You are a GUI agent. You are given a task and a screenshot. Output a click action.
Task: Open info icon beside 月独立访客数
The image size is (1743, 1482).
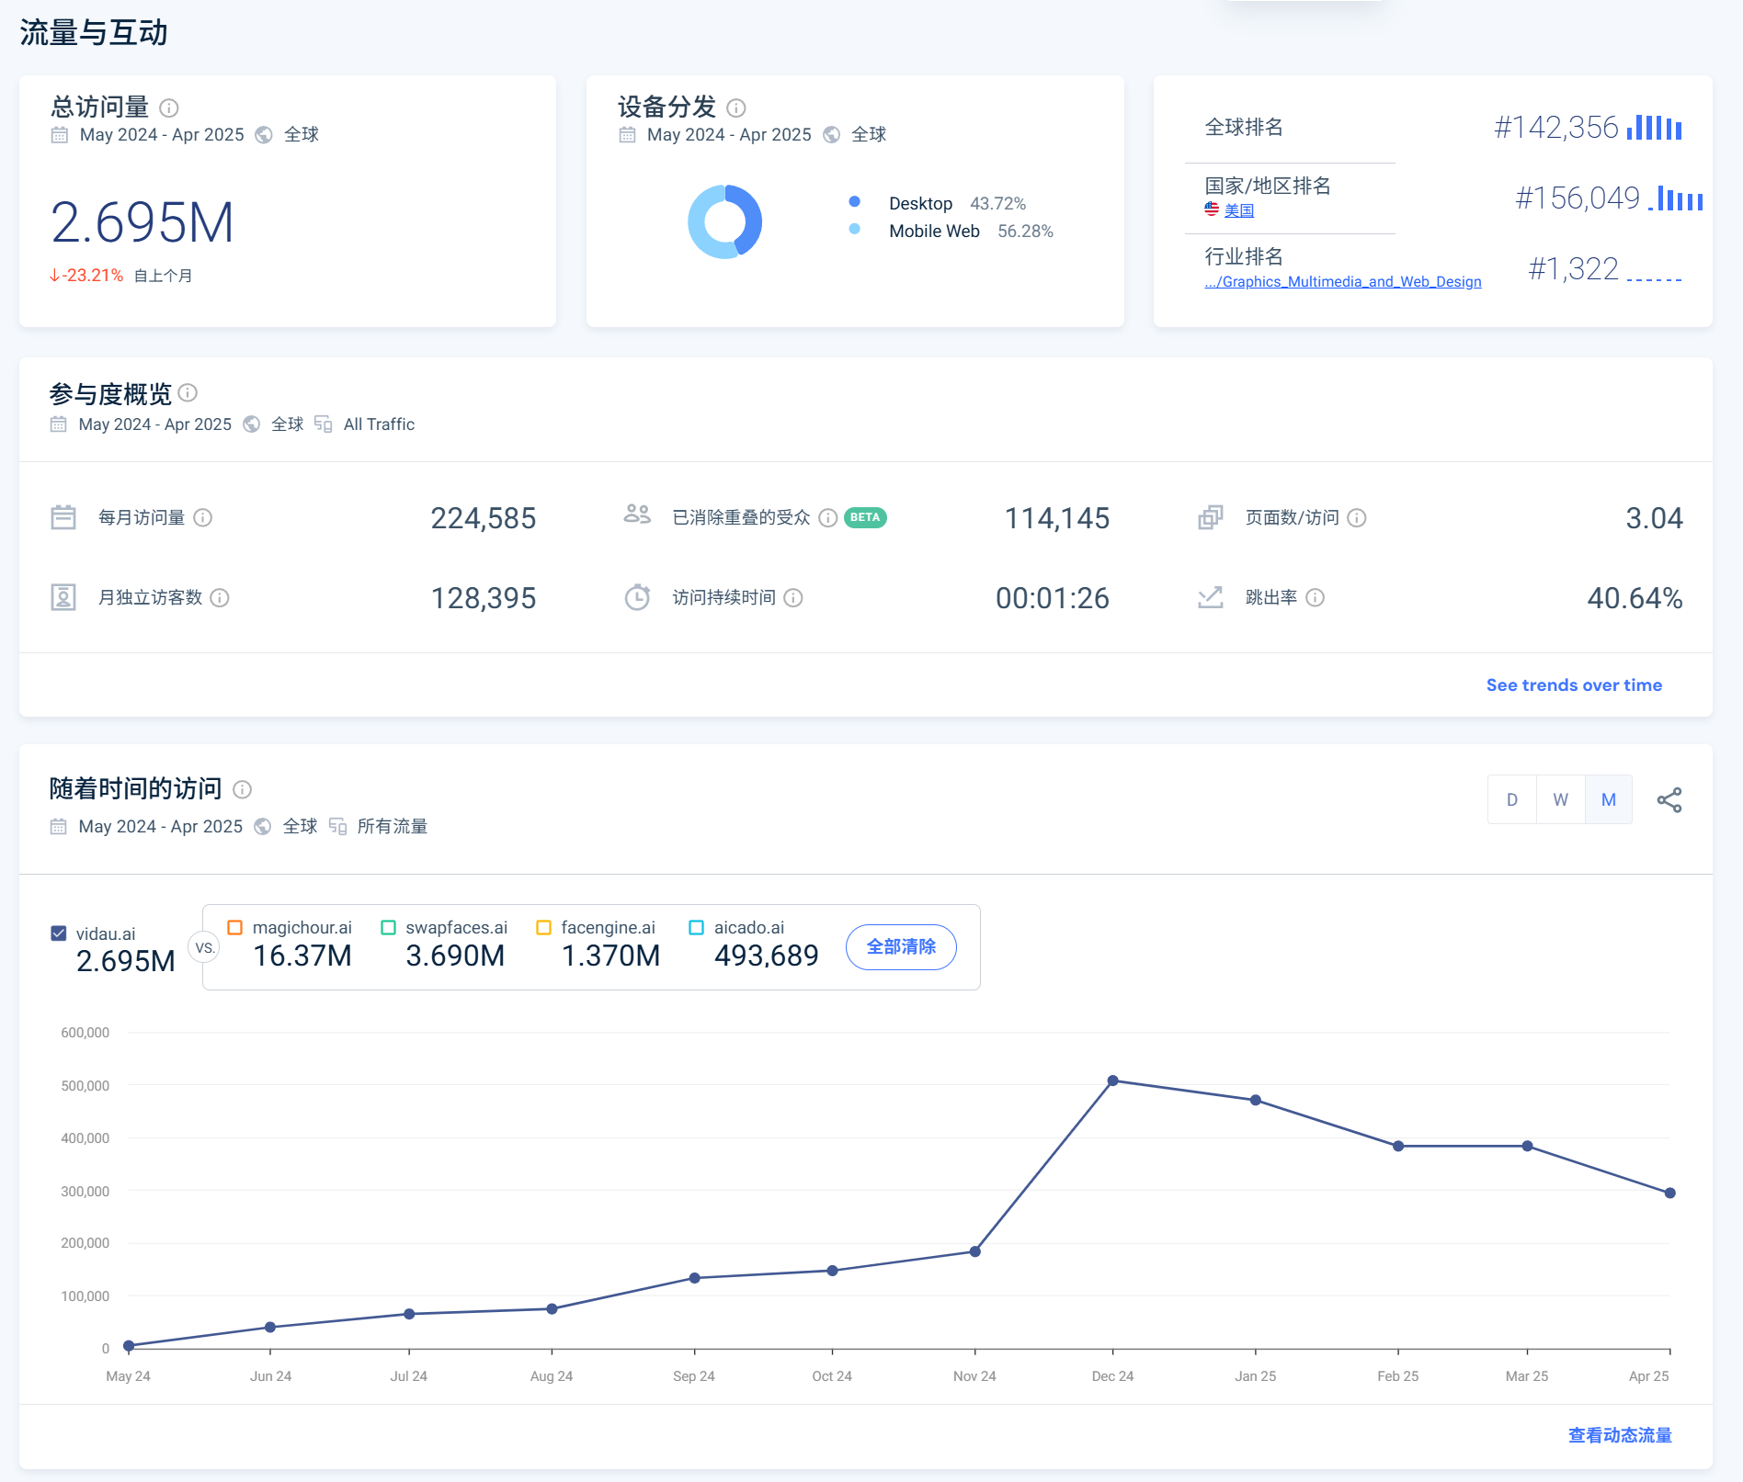(x=220, y=598)
